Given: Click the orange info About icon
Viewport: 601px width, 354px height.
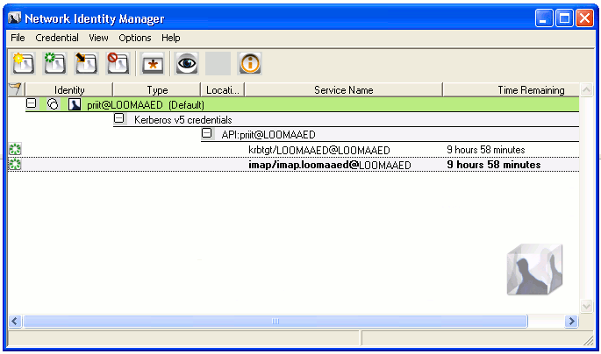Looking at the screenshot, I should 250,63.
